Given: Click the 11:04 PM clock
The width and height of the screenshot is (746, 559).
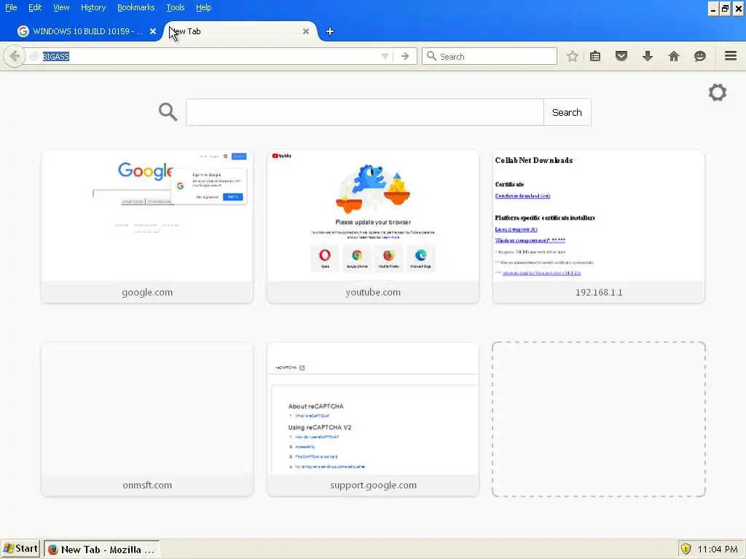Looking at the screenshot, I should 718,550.
